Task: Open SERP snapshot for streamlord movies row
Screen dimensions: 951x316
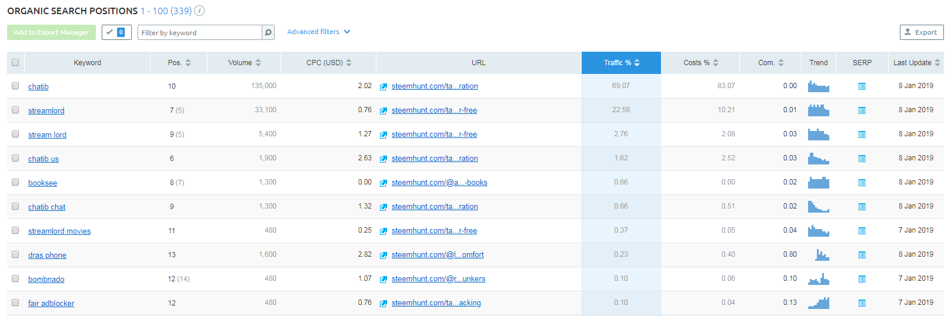Action: (862, 231)
